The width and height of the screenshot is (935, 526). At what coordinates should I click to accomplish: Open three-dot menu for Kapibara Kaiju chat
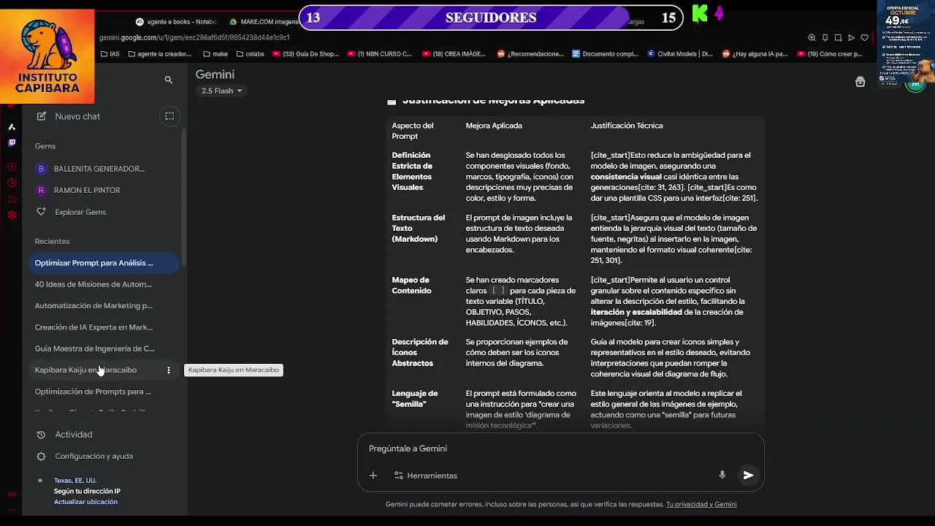click(x=169, y=370)
